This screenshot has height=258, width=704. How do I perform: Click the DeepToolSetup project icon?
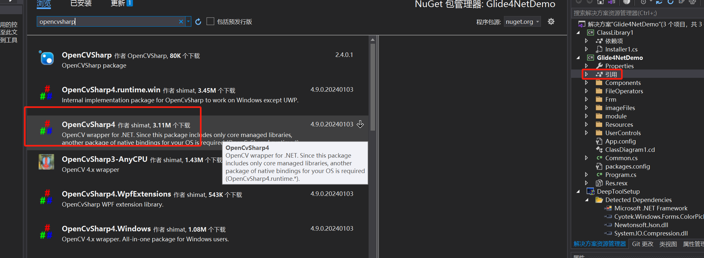pyautogui.click(x=591, y=191)
